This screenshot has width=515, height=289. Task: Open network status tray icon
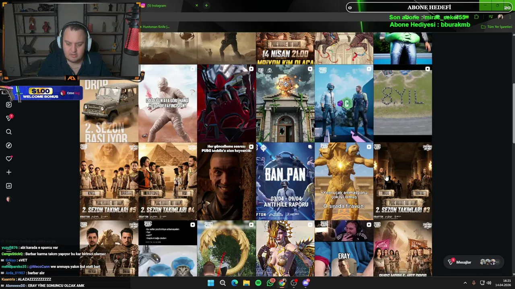[482, 283]
